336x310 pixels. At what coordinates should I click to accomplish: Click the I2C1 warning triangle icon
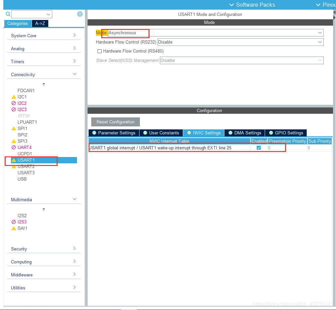tap(14, 97)
